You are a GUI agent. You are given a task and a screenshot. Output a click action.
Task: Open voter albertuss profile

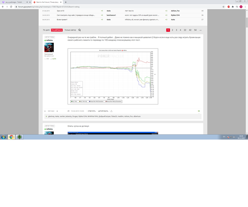pyautogui.click(x=137, y=116)
